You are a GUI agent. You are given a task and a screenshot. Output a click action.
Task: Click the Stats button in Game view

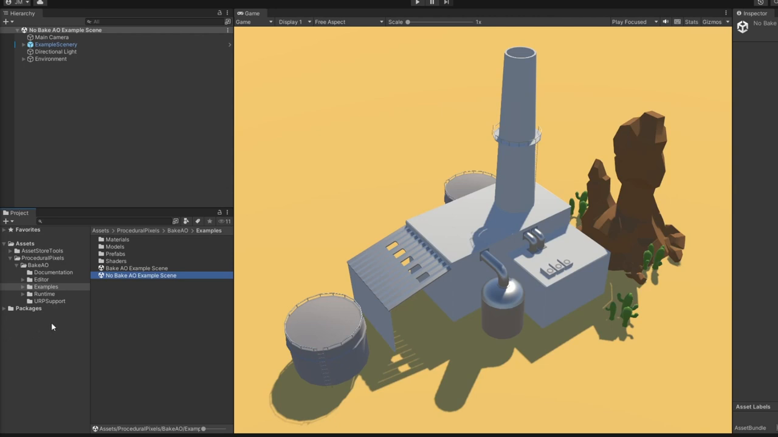click(691, 22)
